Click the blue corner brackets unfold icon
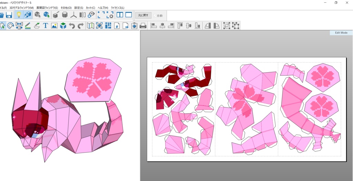This screenshot has width=353, height=181. [101, 15]
